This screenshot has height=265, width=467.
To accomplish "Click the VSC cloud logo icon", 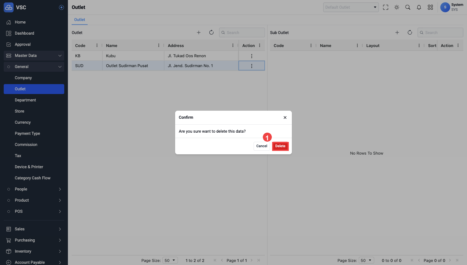I will pos(9,7).
